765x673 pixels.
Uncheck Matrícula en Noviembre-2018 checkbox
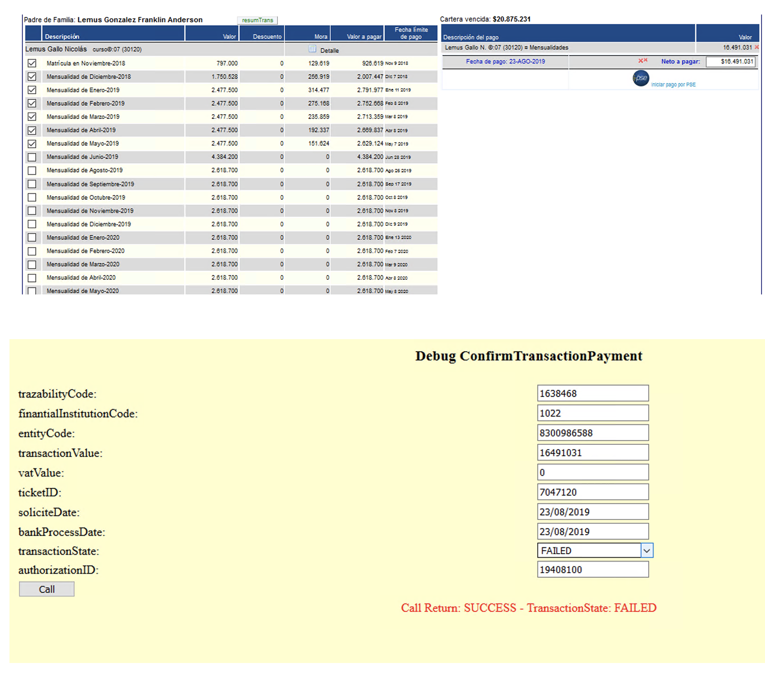[32, 63]
